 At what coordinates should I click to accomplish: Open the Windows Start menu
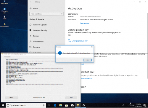[x=3, y=105]
